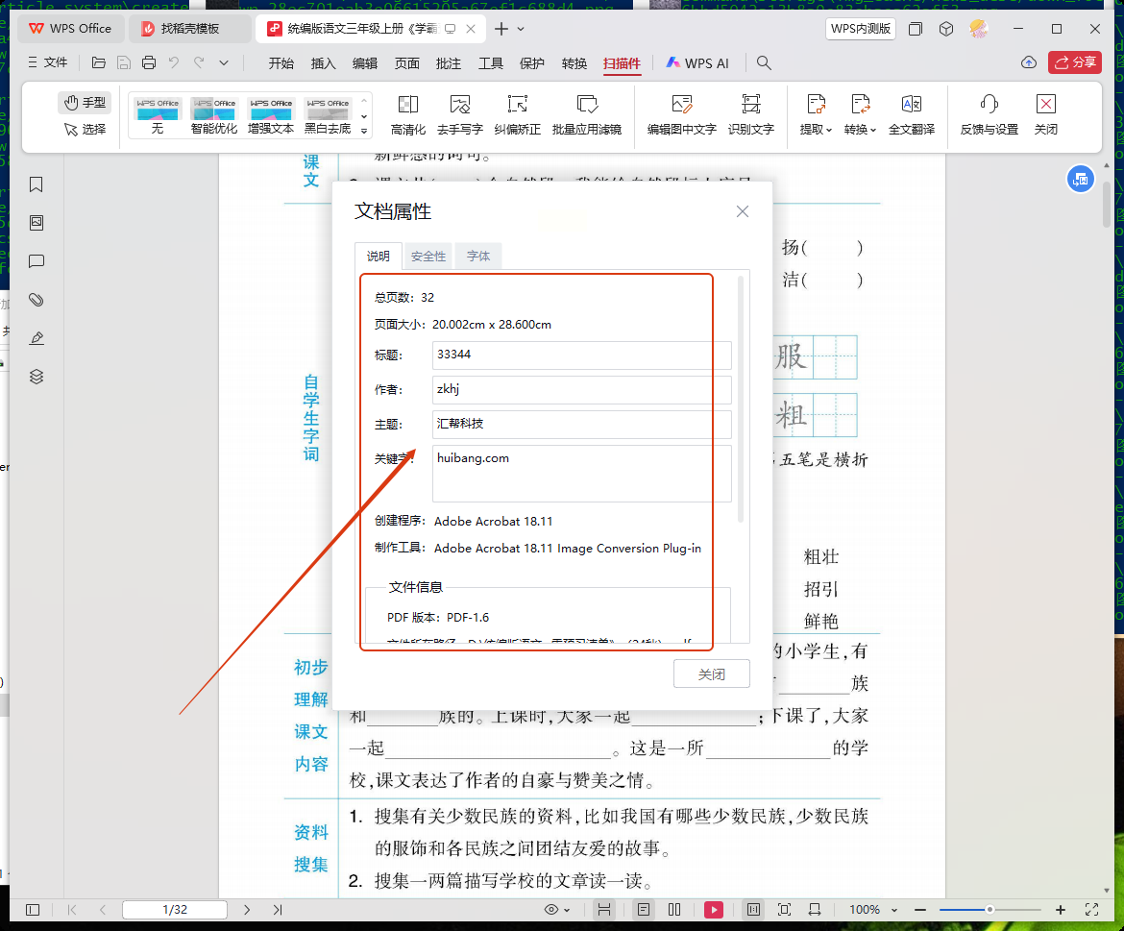Image resolution: width=1124 pixels, height=931 pixels.
Task: Click the 标题 title input field
Action: pyautogui.click(x=581, y=355)
